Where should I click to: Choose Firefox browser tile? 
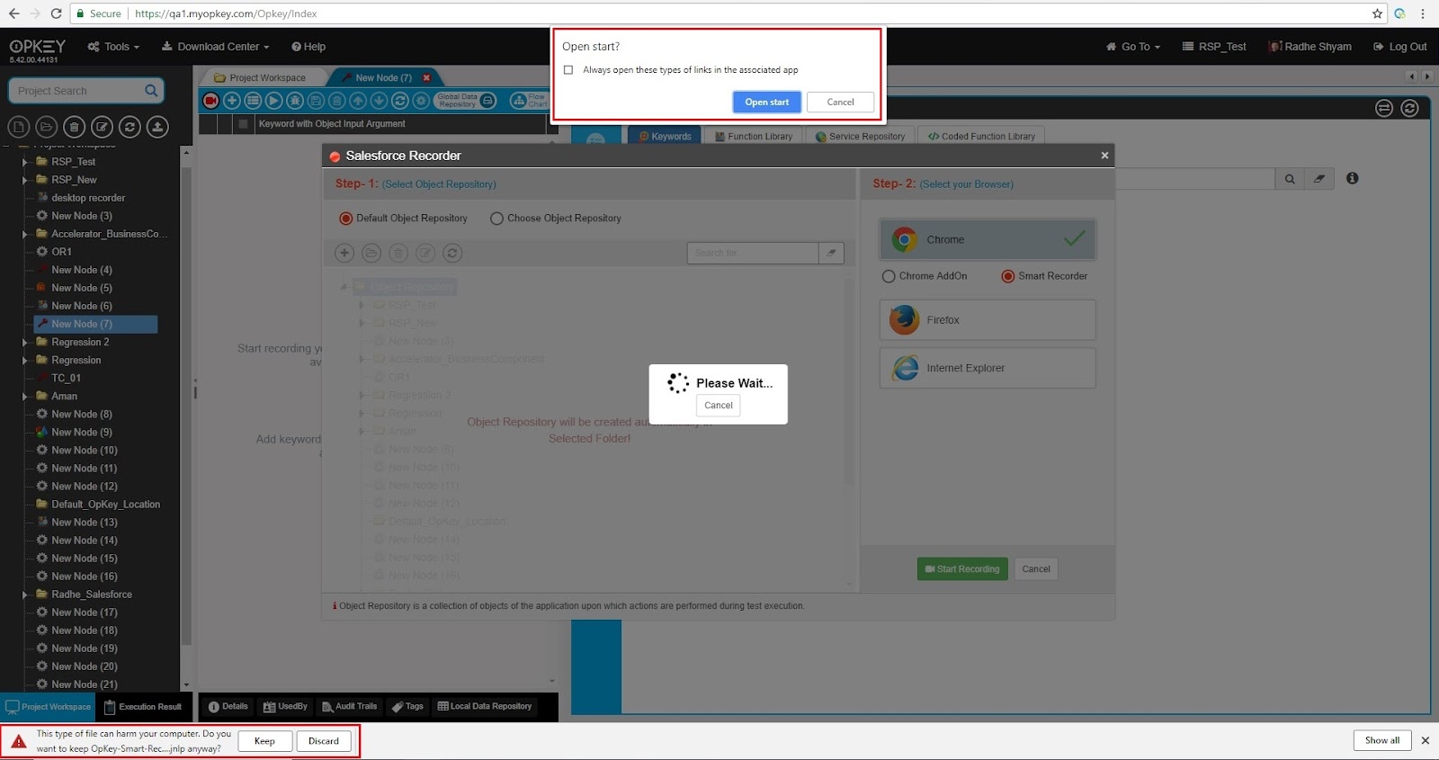988,319
